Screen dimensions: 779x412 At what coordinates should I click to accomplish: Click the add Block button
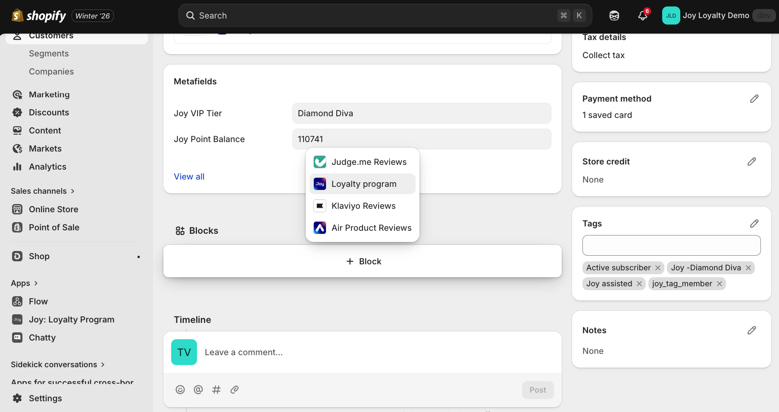point(363,261)
